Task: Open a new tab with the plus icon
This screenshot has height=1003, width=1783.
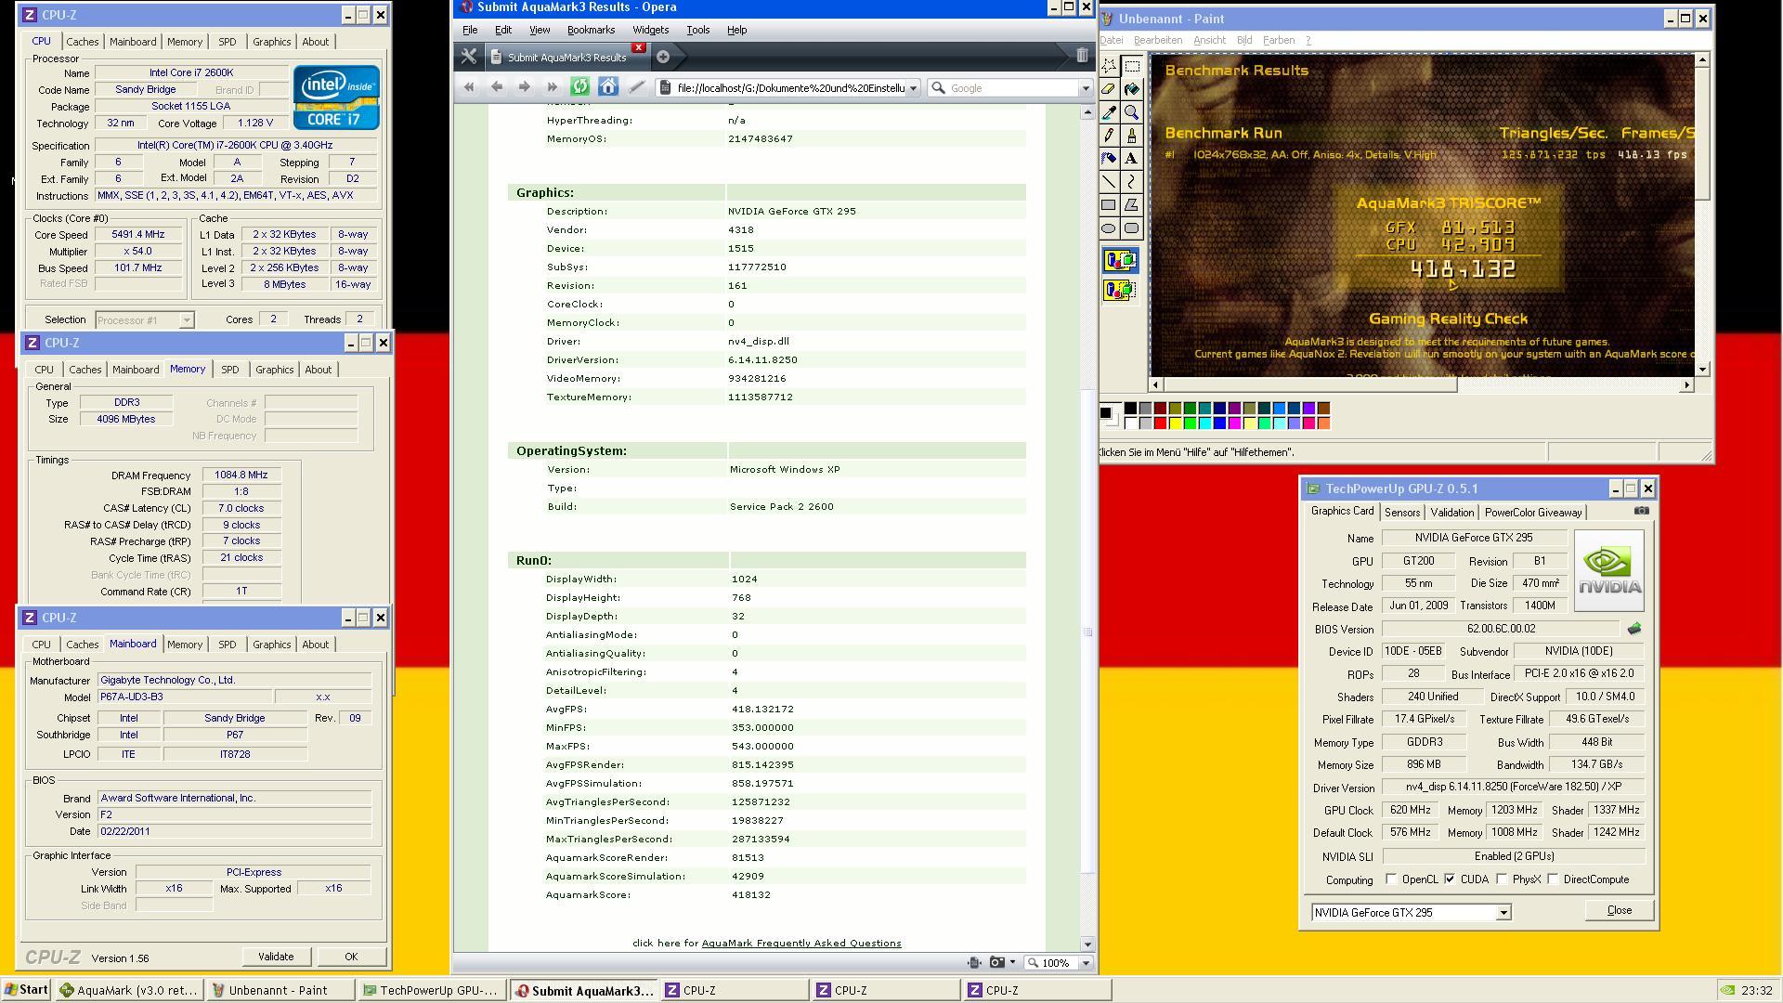Action: 663,57
